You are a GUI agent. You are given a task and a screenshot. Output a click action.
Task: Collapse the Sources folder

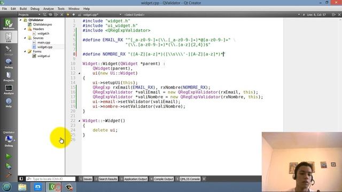pos(25,38)
